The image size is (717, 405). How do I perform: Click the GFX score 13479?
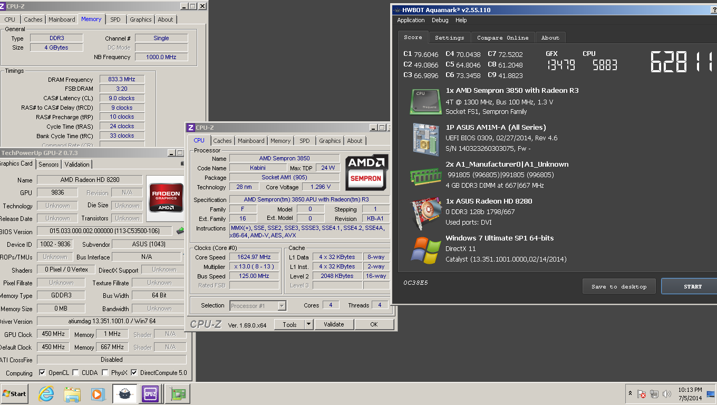560,65
